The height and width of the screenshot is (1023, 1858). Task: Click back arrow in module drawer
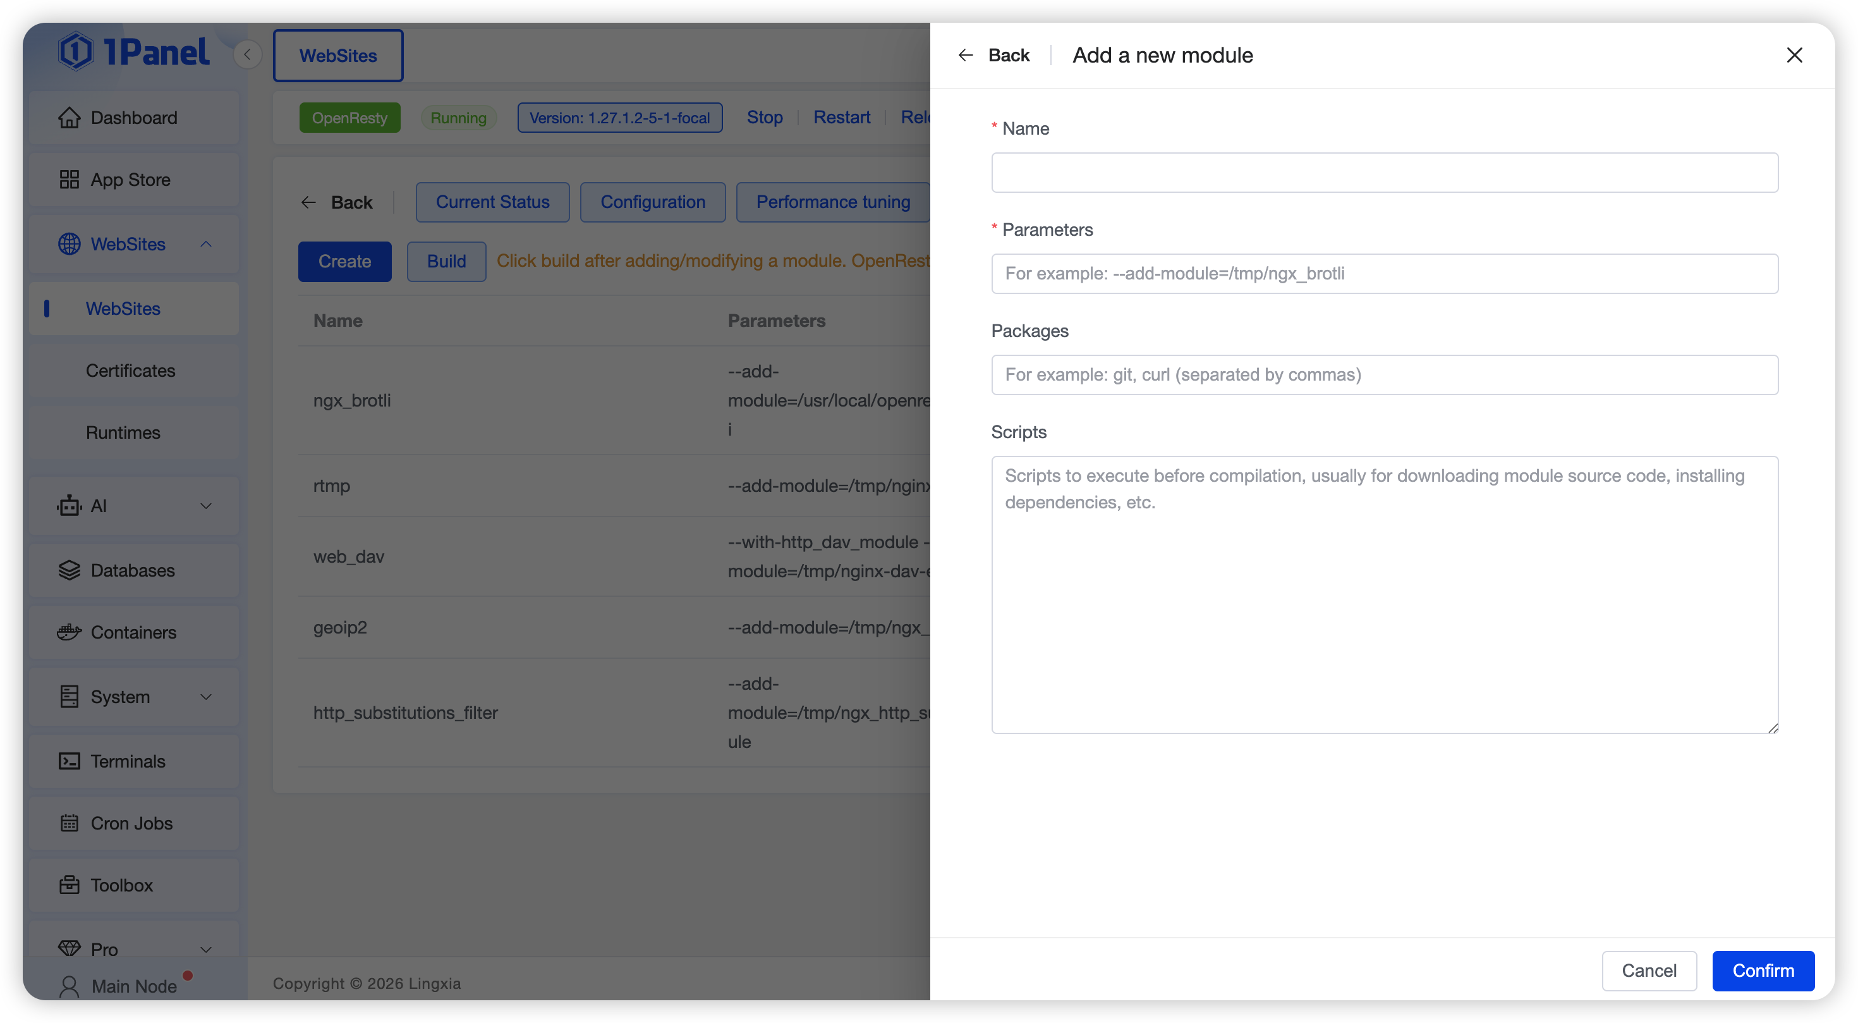966,56
